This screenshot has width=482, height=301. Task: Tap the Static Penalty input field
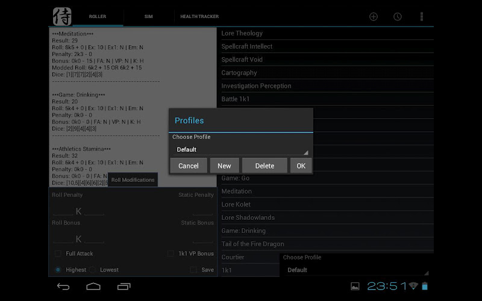click(x=203, y=211)
